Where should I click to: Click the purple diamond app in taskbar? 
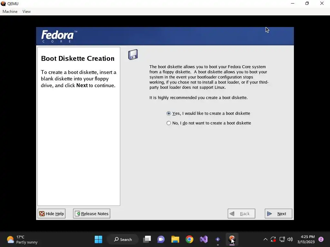218,239
